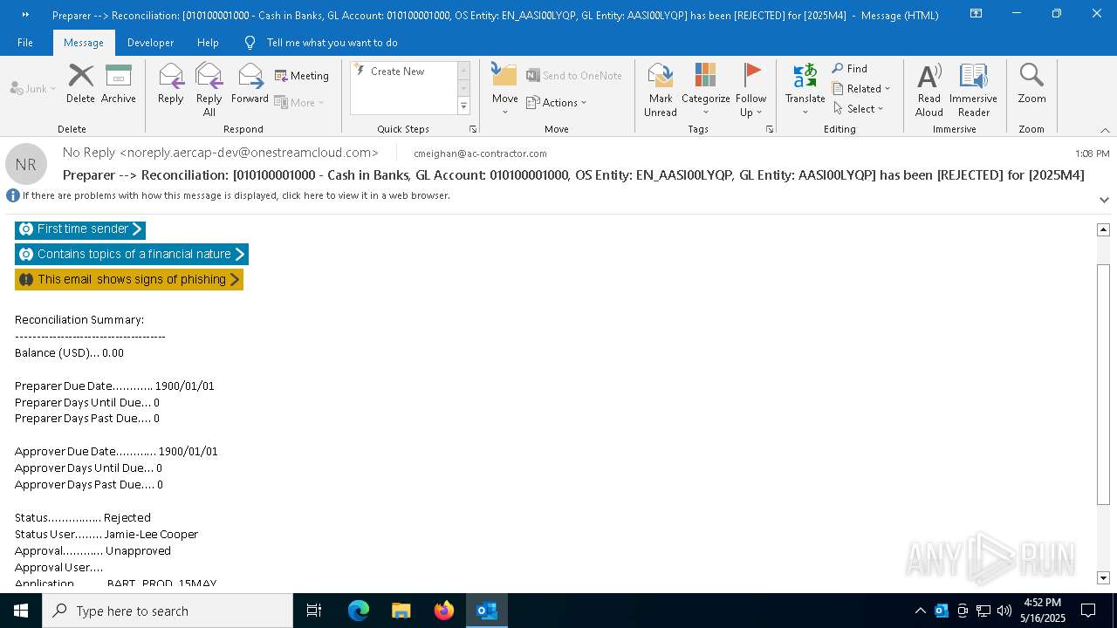Click recipient cmeighan@ac-contractor.com

tap(480, 154)
